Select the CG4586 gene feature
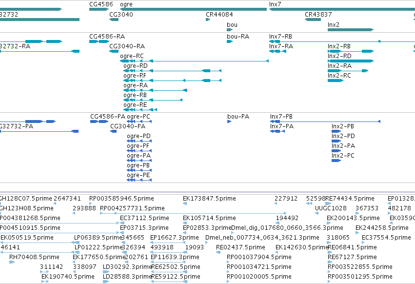415x284 pixels. [99, 9]
